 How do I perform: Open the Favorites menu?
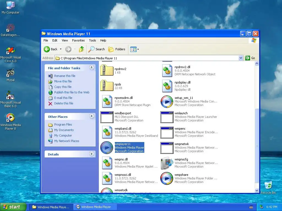pos(78,40)
